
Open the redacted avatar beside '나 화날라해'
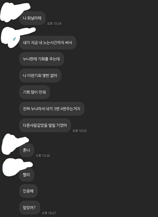click(9, 13)
